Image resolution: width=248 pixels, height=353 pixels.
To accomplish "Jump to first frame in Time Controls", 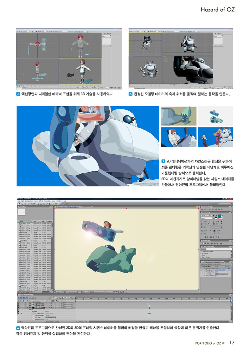I will tap(202, 209).
